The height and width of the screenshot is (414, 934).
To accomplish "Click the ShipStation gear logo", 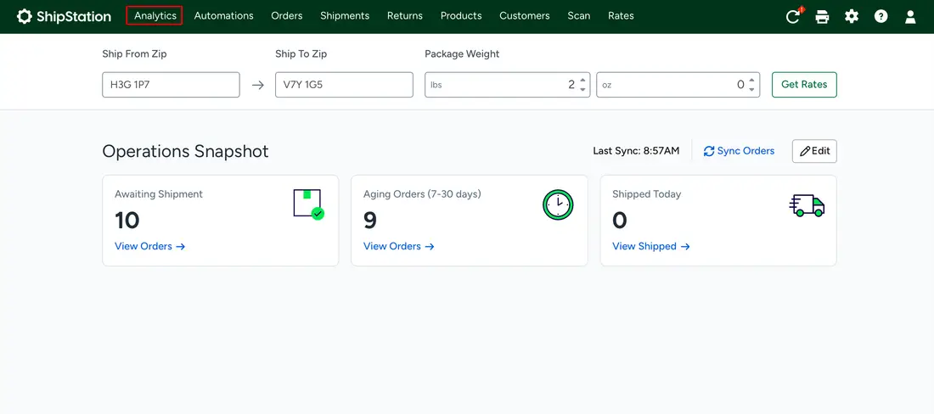I will click(25, 16).
